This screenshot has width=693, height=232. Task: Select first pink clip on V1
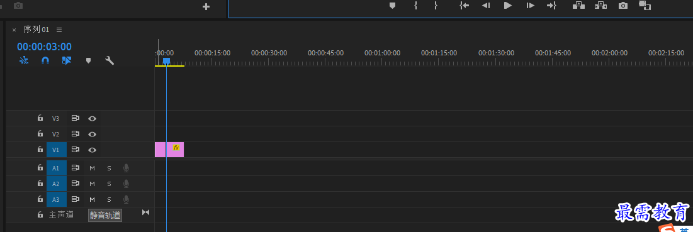[x=160, y=150]
